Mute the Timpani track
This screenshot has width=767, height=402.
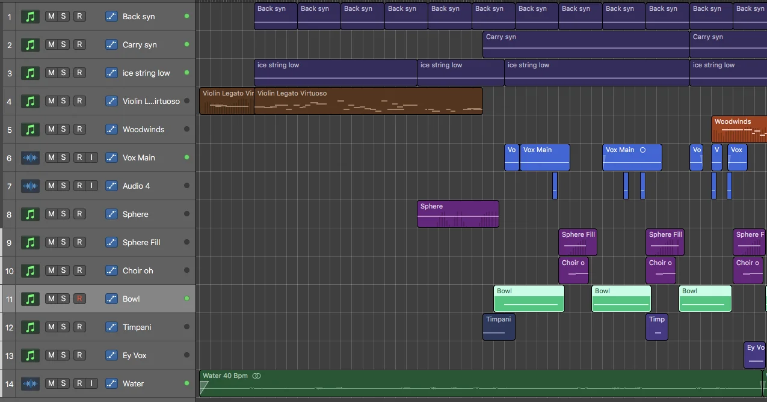[x=51, y=327]
